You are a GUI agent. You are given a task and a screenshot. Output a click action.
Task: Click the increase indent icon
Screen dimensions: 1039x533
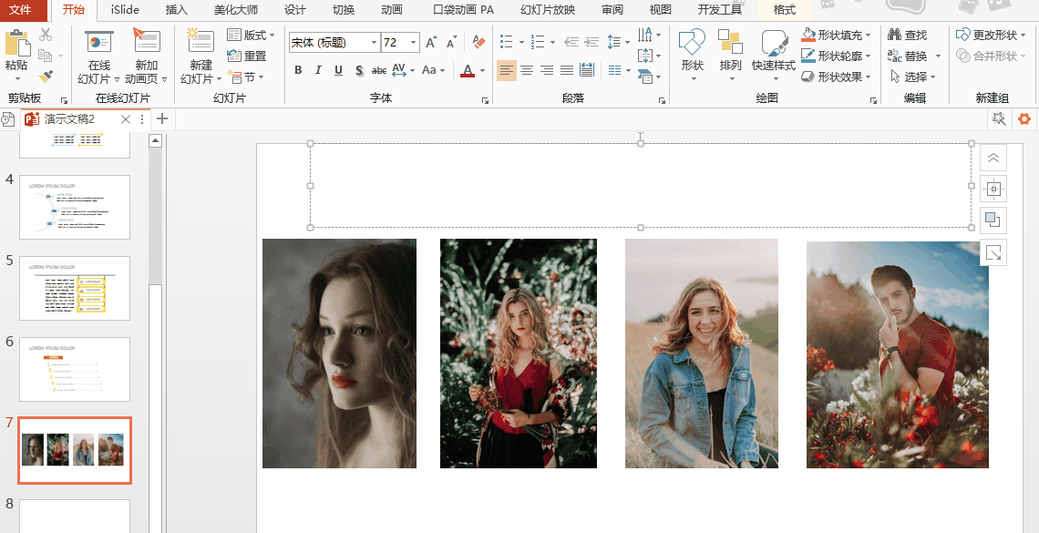point(592,43)
